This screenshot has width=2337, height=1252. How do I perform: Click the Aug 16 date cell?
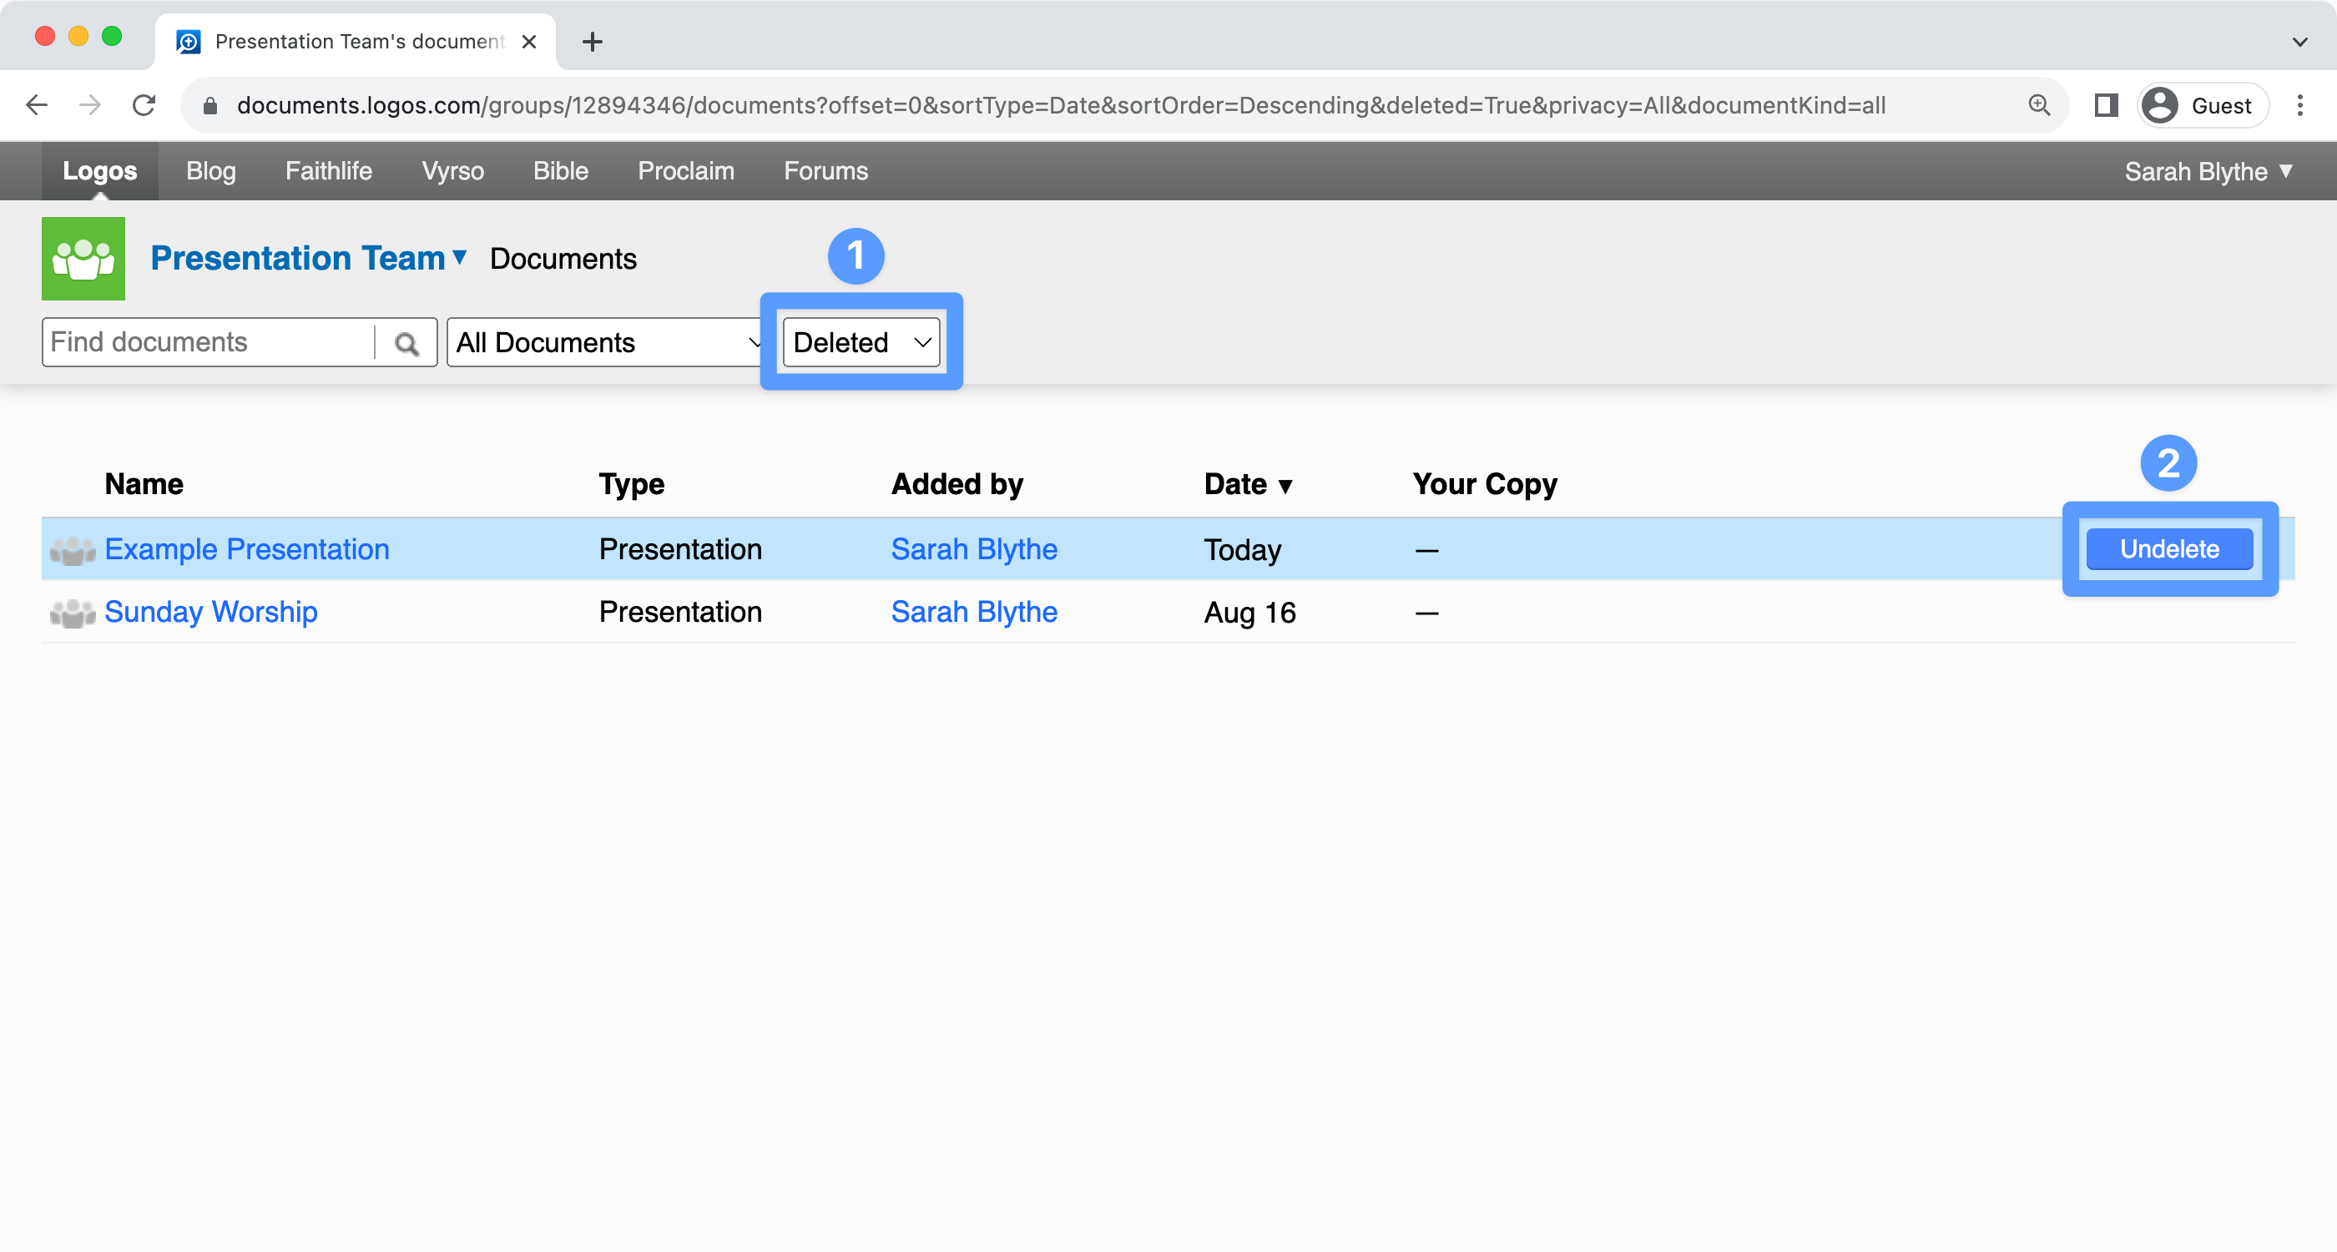(1249, 613)
